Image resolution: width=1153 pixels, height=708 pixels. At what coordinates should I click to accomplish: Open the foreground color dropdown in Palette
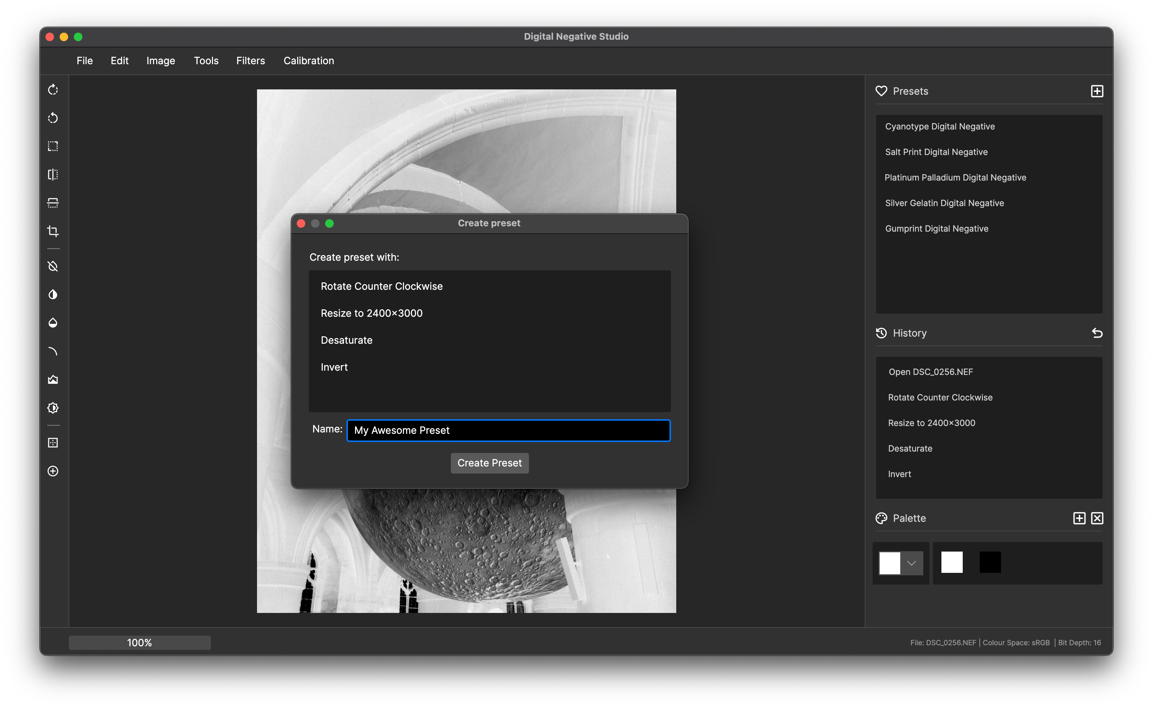click(x=912, y=563)
